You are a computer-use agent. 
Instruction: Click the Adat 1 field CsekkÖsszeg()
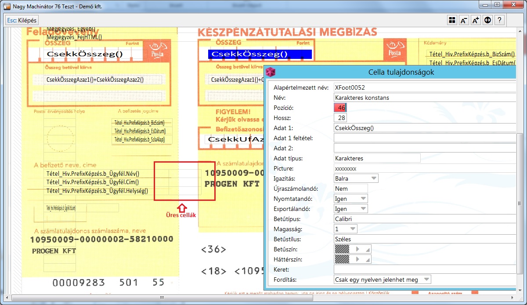(x=425, y=128)
